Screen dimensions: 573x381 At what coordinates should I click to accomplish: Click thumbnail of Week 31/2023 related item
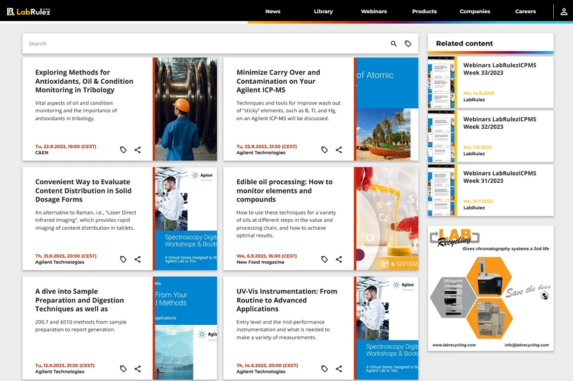point(441,190)
